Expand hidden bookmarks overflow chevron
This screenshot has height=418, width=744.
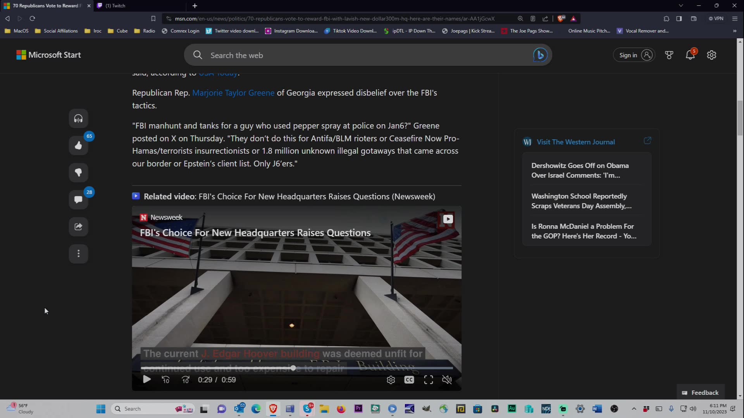tap(734, 31)
